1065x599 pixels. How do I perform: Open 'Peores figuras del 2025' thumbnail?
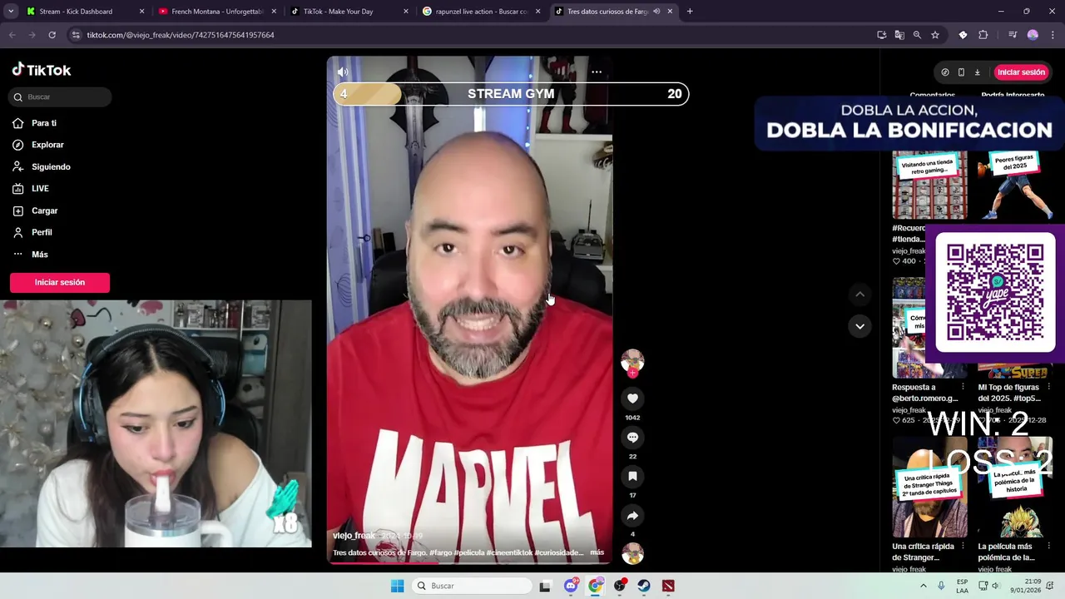1015,185
